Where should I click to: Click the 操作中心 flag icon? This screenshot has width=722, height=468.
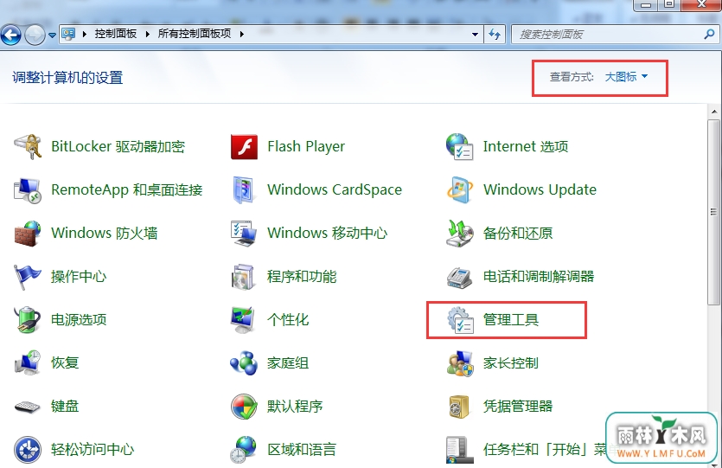tap(28, 276)
